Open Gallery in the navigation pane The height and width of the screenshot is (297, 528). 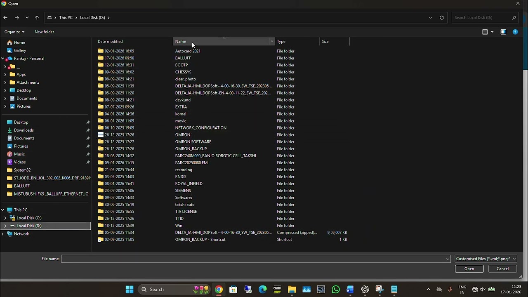pos(20,50)
